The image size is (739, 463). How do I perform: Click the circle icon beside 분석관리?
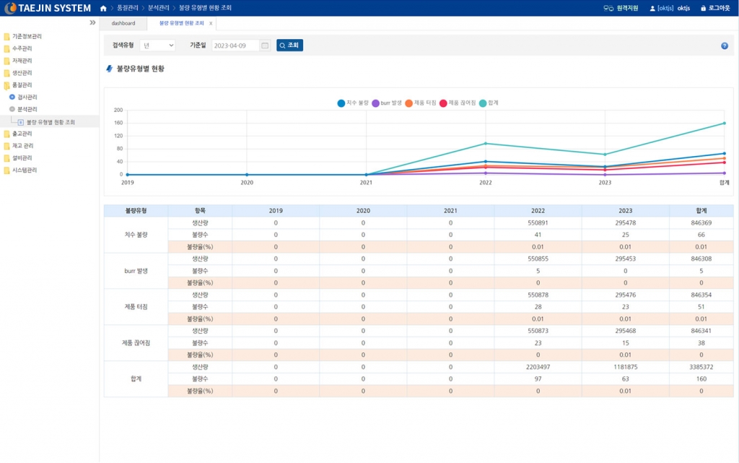(12, 109)
